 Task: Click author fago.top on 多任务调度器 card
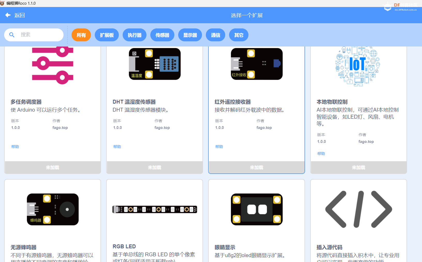[60, 128]
